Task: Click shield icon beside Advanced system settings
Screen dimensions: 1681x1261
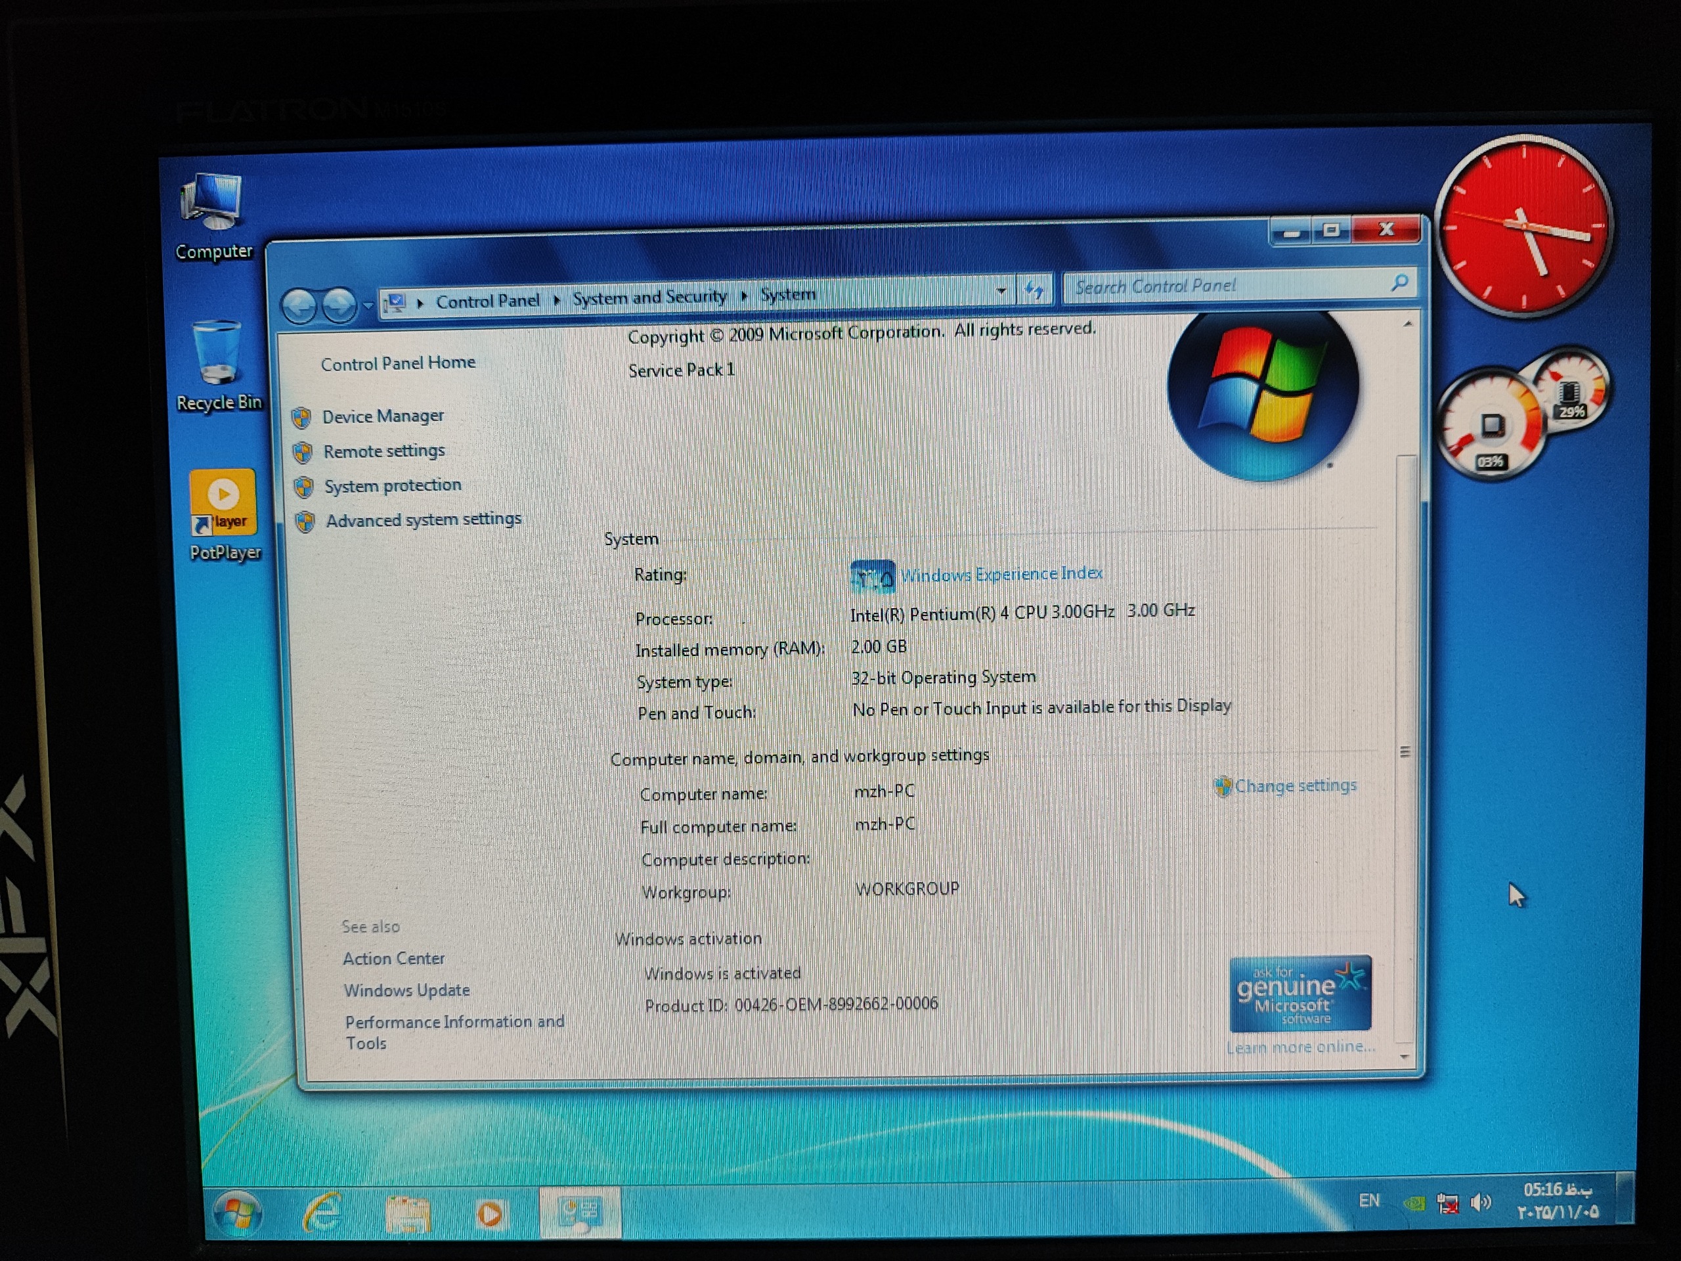Action: click(305, 521)
